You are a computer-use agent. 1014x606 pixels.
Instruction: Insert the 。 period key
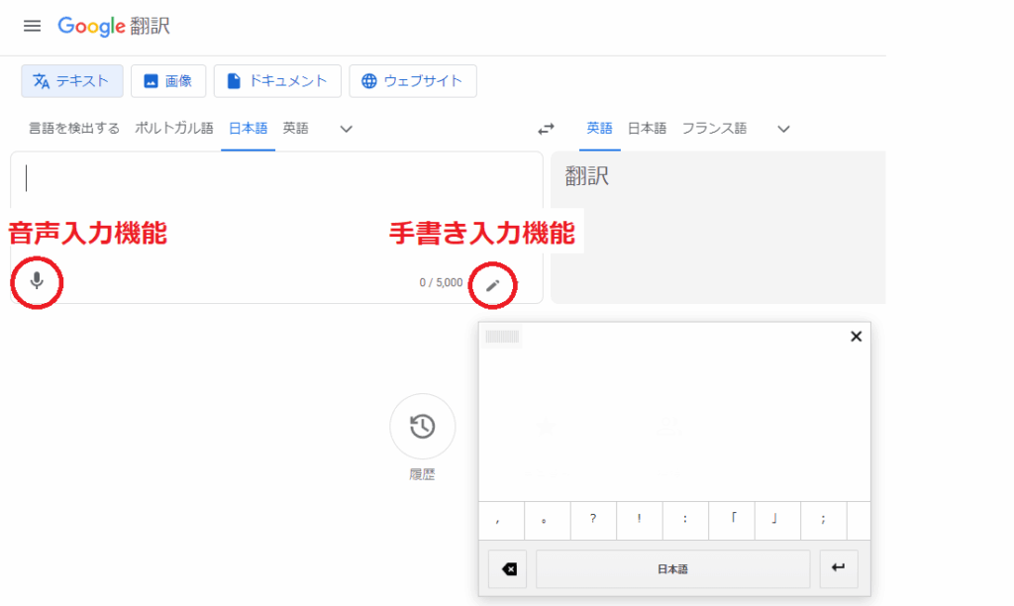coord(547,520)
